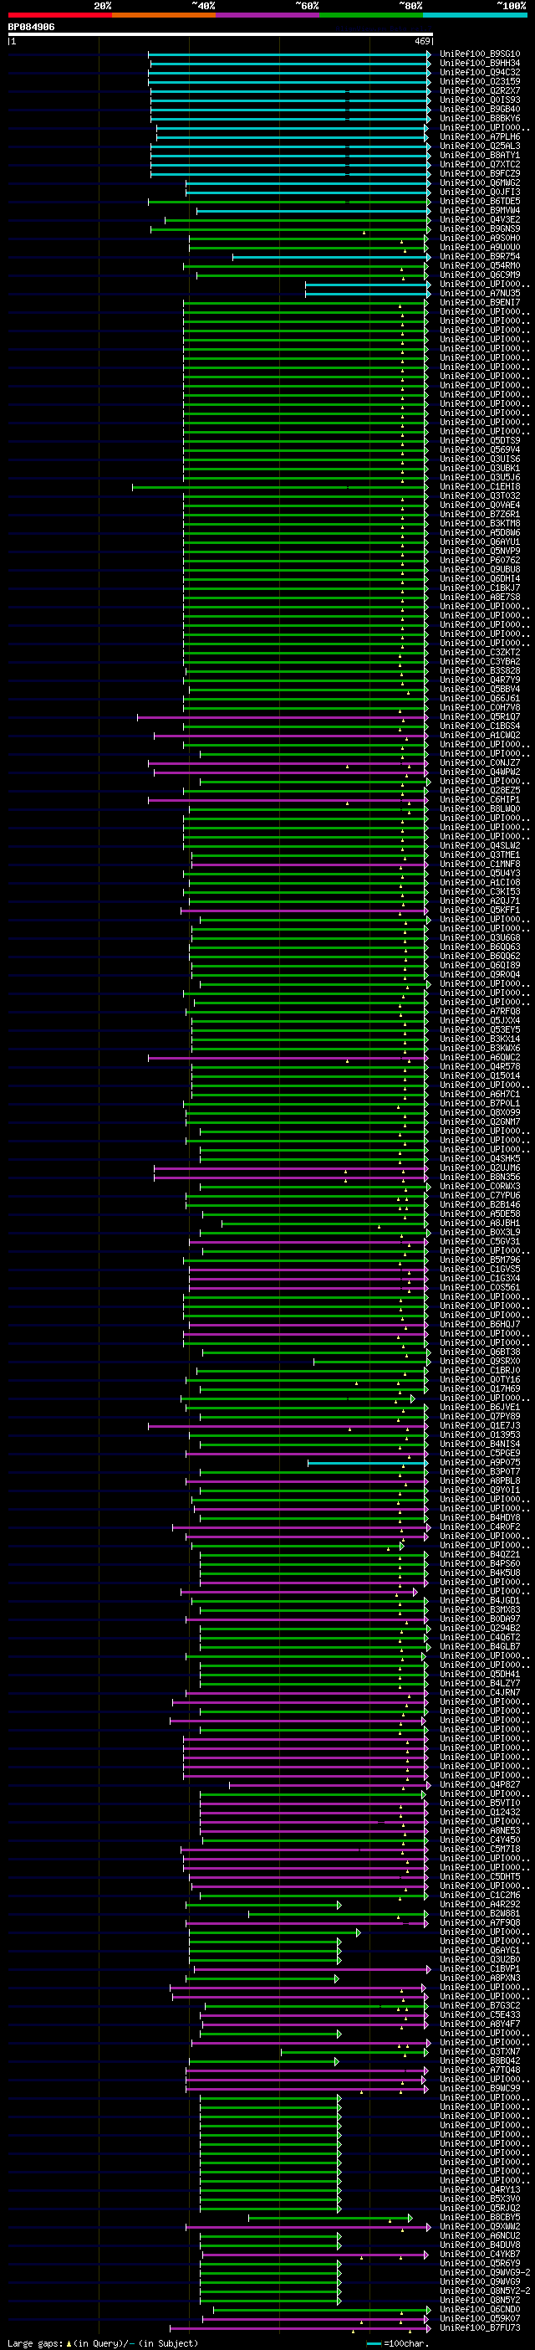
Task: Select the UniRef100_B9GNS9 label
Action: [x=479, y=229]
